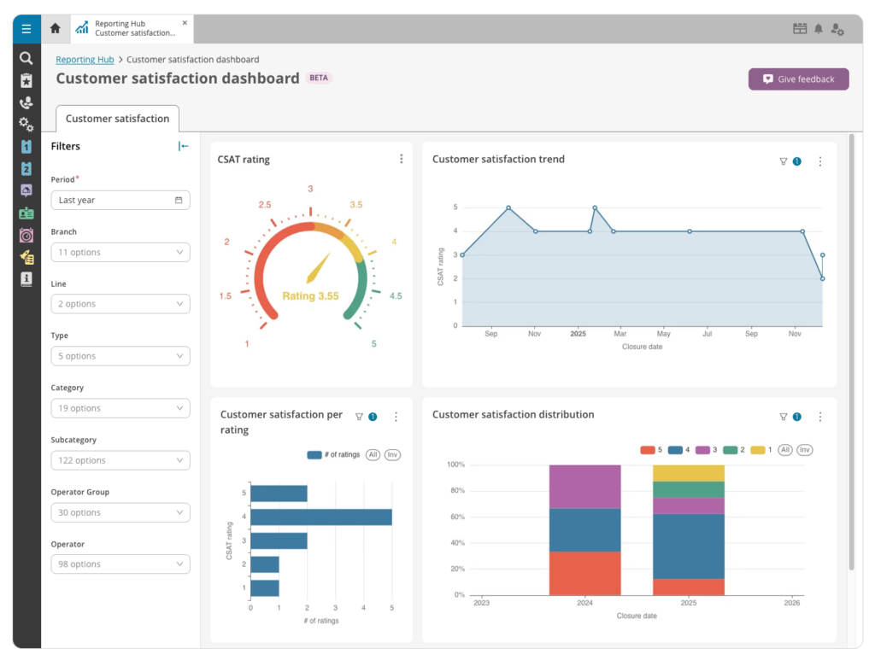
Task: Open user settings icon in top bar
Action: (837, 29)
